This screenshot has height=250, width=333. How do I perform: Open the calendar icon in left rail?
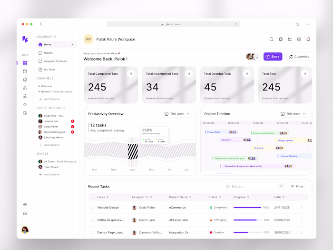click(25, 71)
